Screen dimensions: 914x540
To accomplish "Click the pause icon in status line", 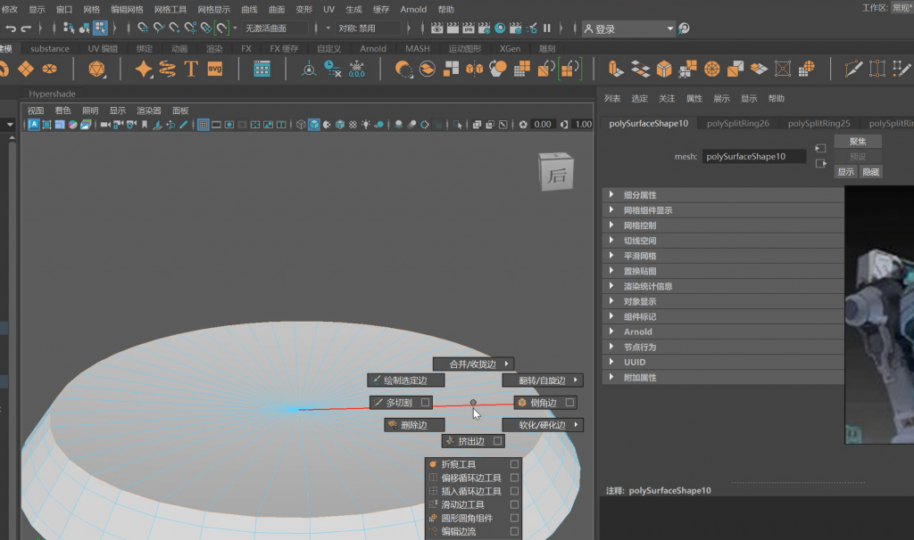I will [x=547, y=28].
